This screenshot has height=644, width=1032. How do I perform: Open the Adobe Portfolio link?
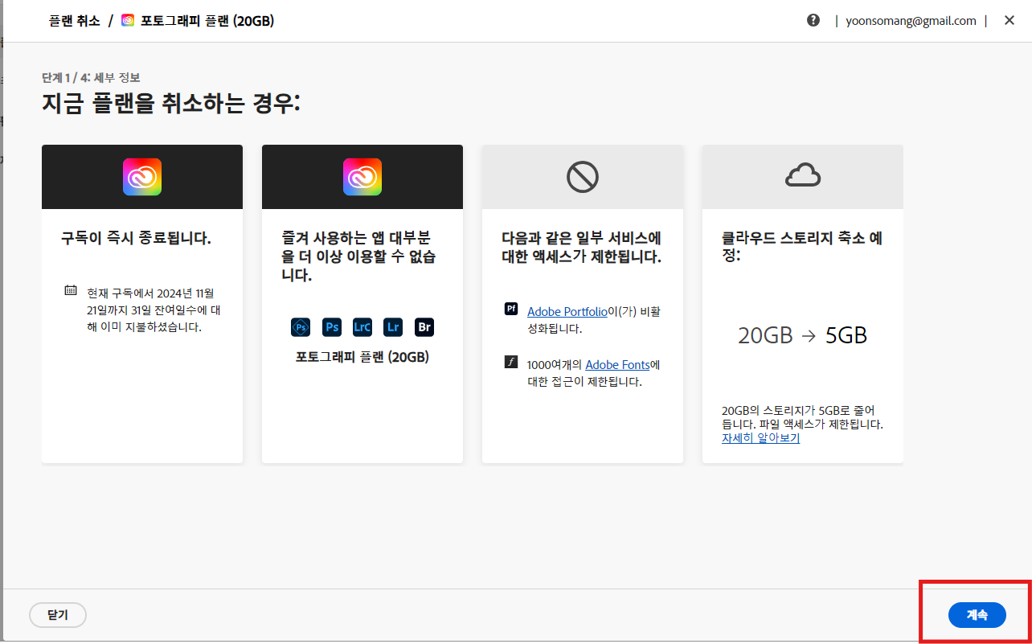(568, 311)
